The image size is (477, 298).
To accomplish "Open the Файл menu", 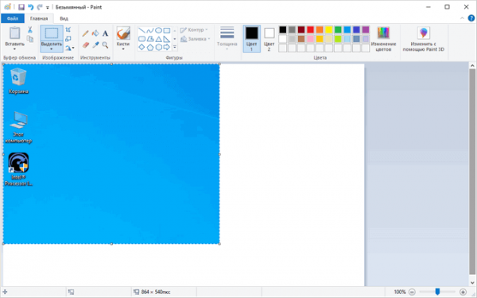I will point(13,18).
